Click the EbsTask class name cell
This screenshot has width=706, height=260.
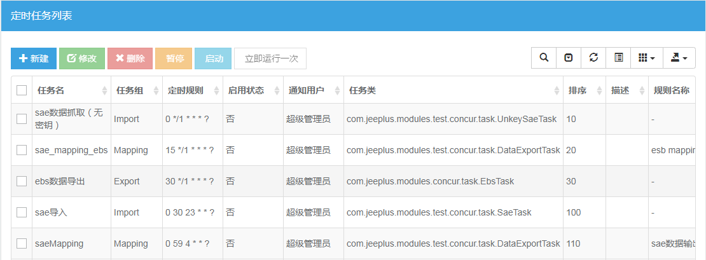click(453, 181)
